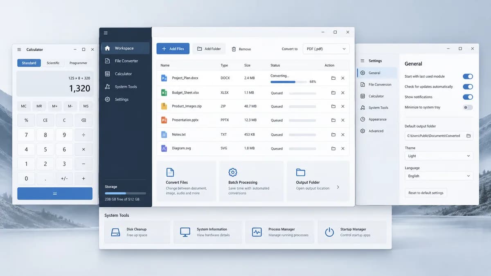The image size is (491, 276).
Task: Browse for default output folder icon
Action: coord(468,136)
